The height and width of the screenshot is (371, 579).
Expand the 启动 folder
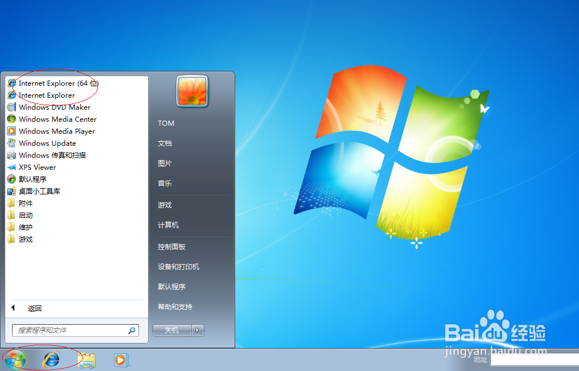pos(27,215)
